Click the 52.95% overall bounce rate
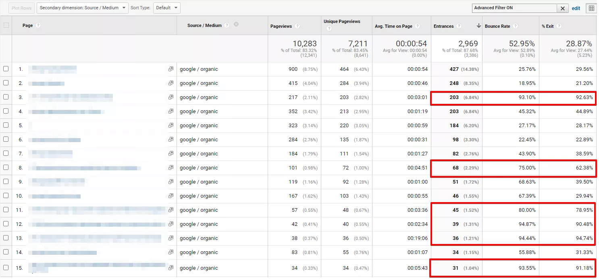The image size is (599, 279). point(521,43)
